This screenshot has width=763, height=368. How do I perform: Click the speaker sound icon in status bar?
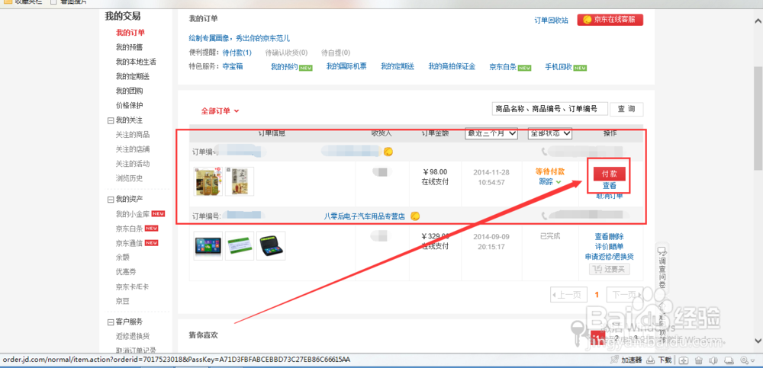[713, 360]
